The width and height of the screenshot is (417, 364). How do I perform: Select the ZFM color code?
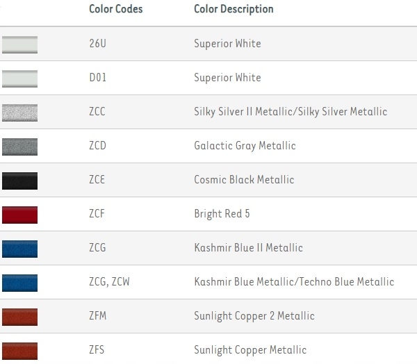pyautogui.click(x=97, y=316)
